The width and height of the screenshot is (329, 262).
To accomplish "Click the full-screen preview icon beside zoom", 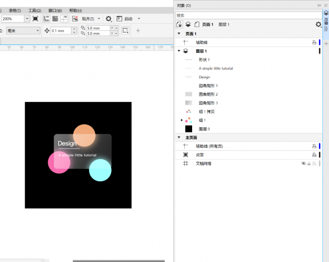I will tap(35, 19).
